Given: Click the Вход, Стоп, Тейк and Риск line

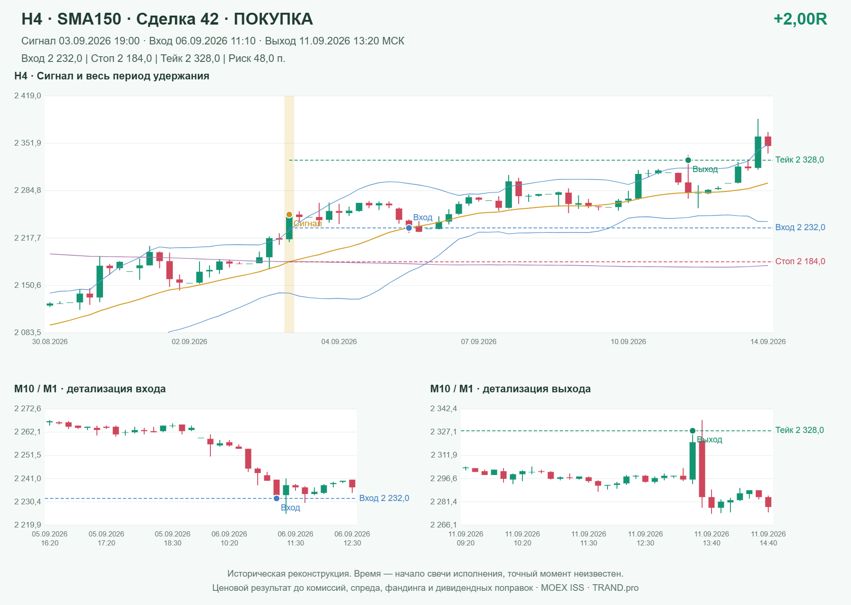Looking at the screenshot, I should pos(153,59).
